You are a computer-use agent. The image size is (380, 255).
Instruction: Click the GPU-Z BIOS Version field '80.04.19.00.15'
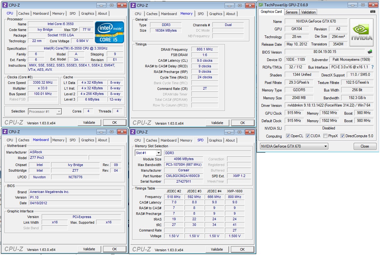325,52
